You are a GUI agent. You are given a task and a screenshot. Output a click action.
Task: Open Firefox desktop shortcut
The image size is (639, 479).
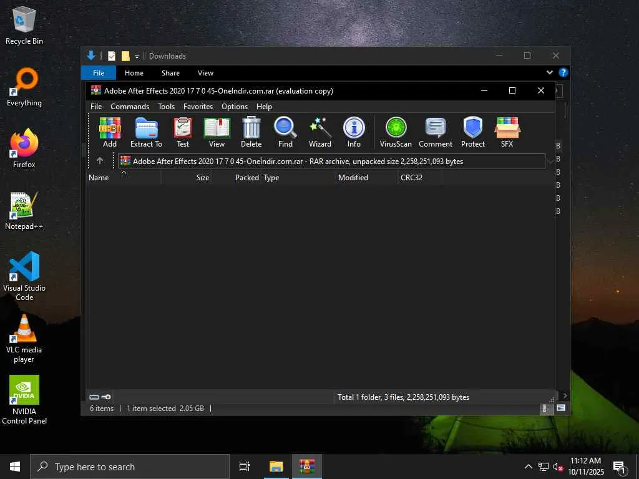24,149
